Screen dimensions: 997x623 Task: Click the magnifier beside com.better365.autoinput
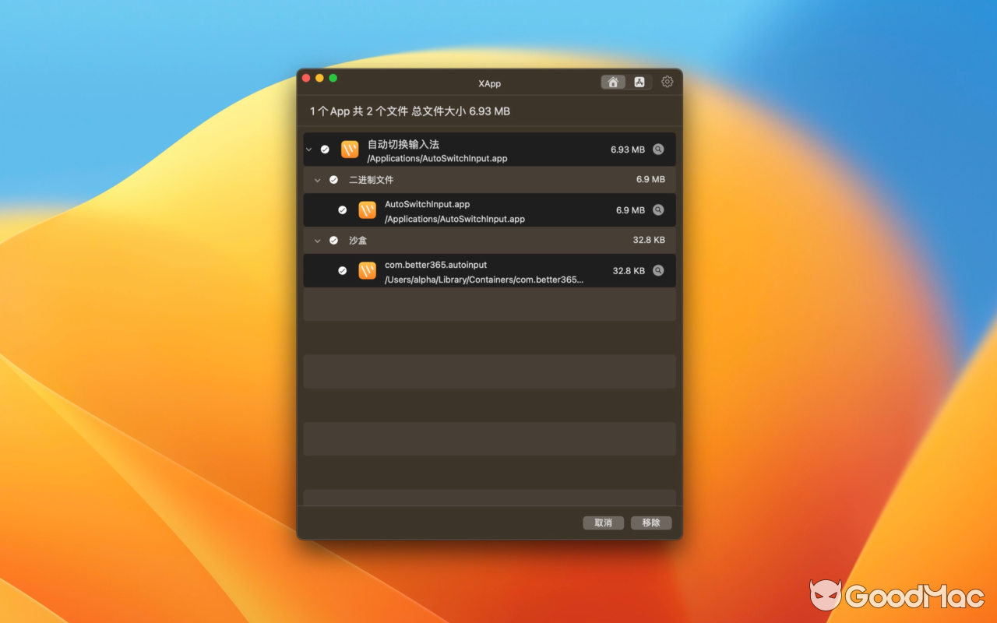point(658,270)
